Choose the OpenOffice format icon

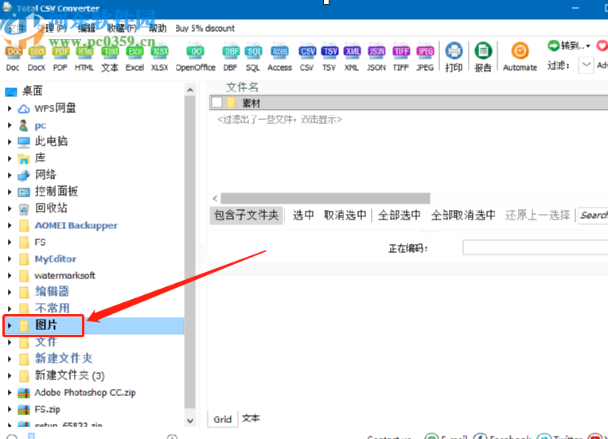[195, 52]
